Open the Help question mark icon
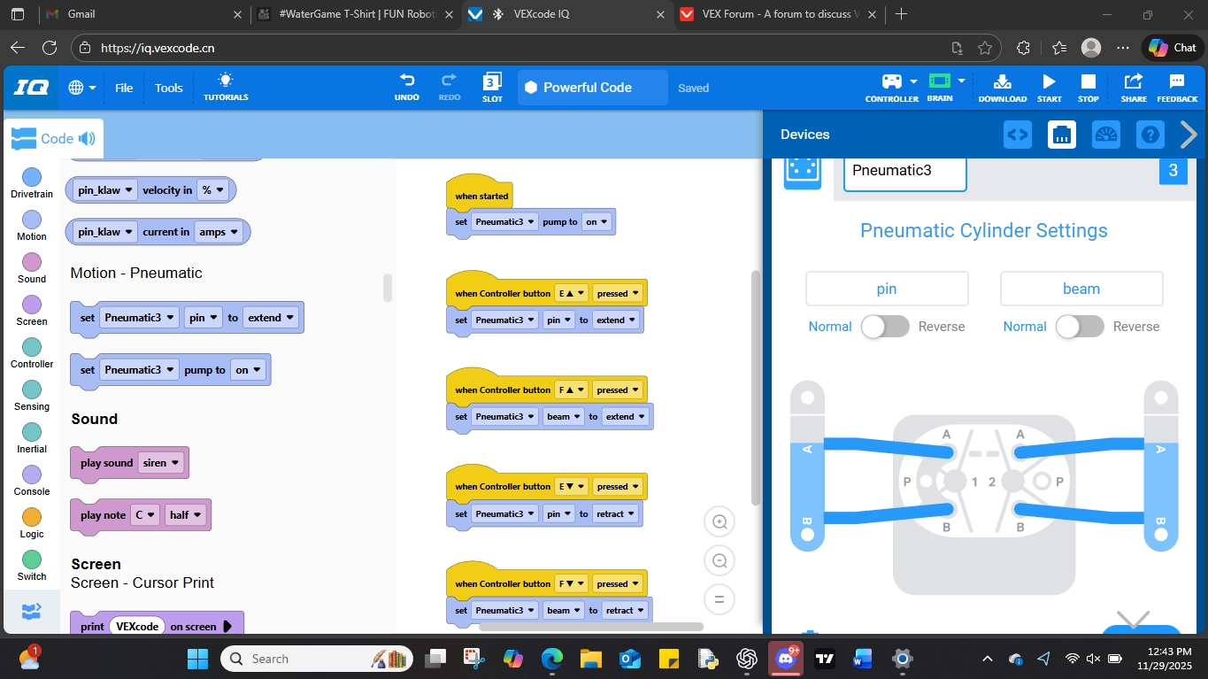 pyautogui.click(x=1150, y=135)
